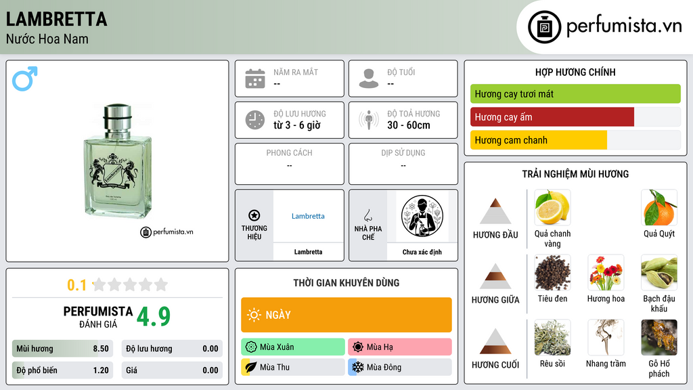Select the Nhang trầm incense image
693x390 pixels.
click(x=606, y=337)
